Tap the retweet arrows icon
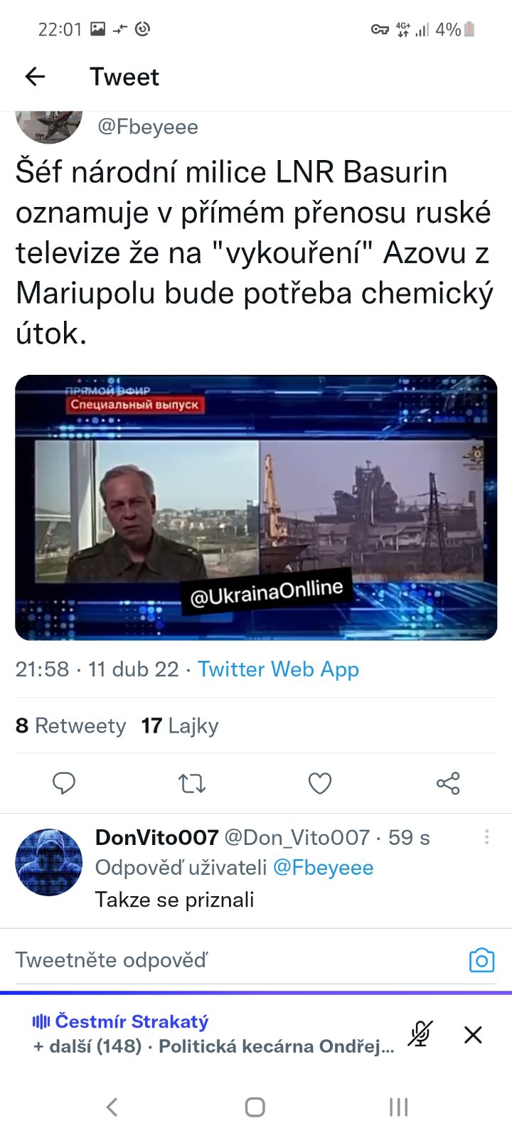Image resolution: width=512 pixels, height=1138 pixels. click(191, 783)
